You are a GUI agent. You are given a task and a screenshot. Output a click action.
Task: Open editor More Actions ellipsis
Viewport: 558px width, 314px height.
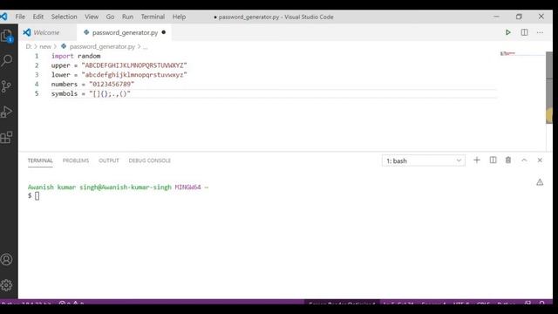click(540, 32)
